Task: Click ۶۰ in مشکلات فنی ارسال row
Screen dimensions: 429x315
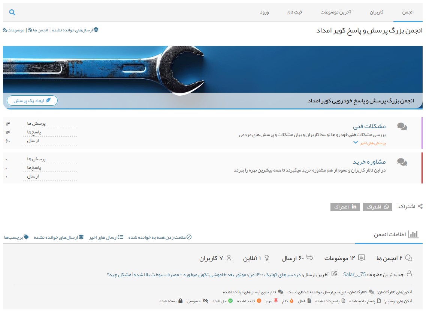Action: pos(7,141)
